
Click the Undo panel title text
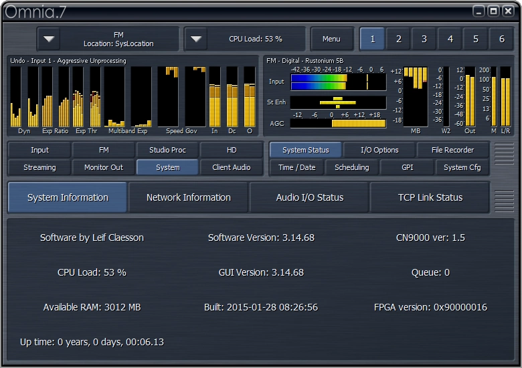click(68, 61)
